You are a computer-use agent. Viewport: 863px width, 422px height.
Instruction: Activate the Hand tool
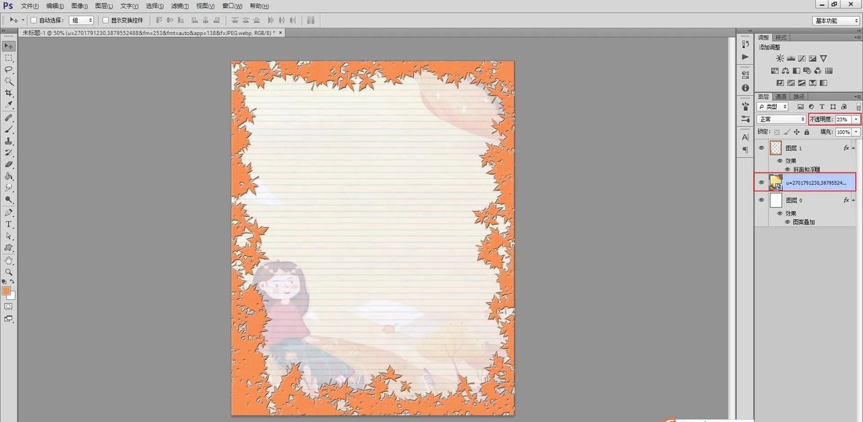point(9,260)
